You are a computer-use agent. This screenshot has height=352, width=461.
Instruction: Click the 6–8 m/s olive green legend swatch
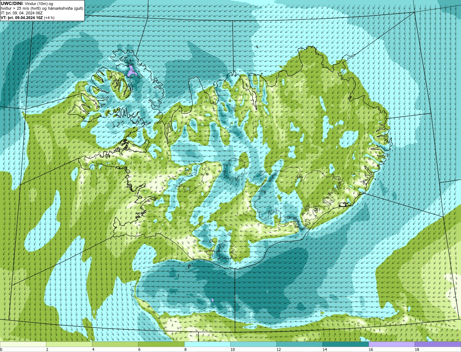pyautogui.click(x=161, y=344)
